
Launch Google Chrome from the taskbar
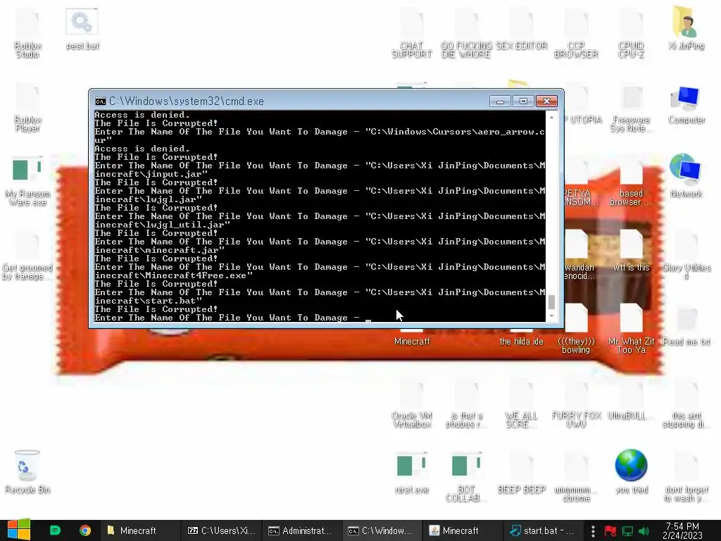[84, 530]
